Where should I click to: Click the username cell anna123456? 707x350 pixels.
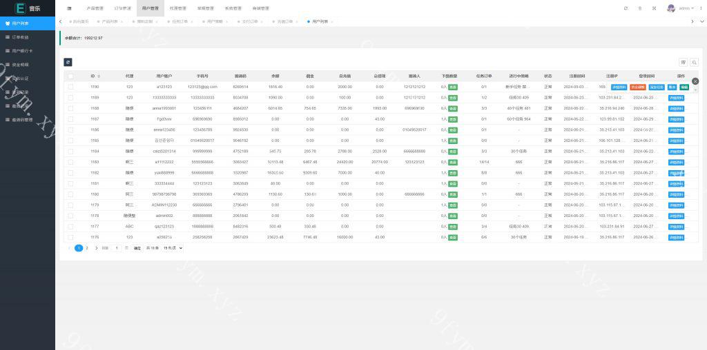164,130
